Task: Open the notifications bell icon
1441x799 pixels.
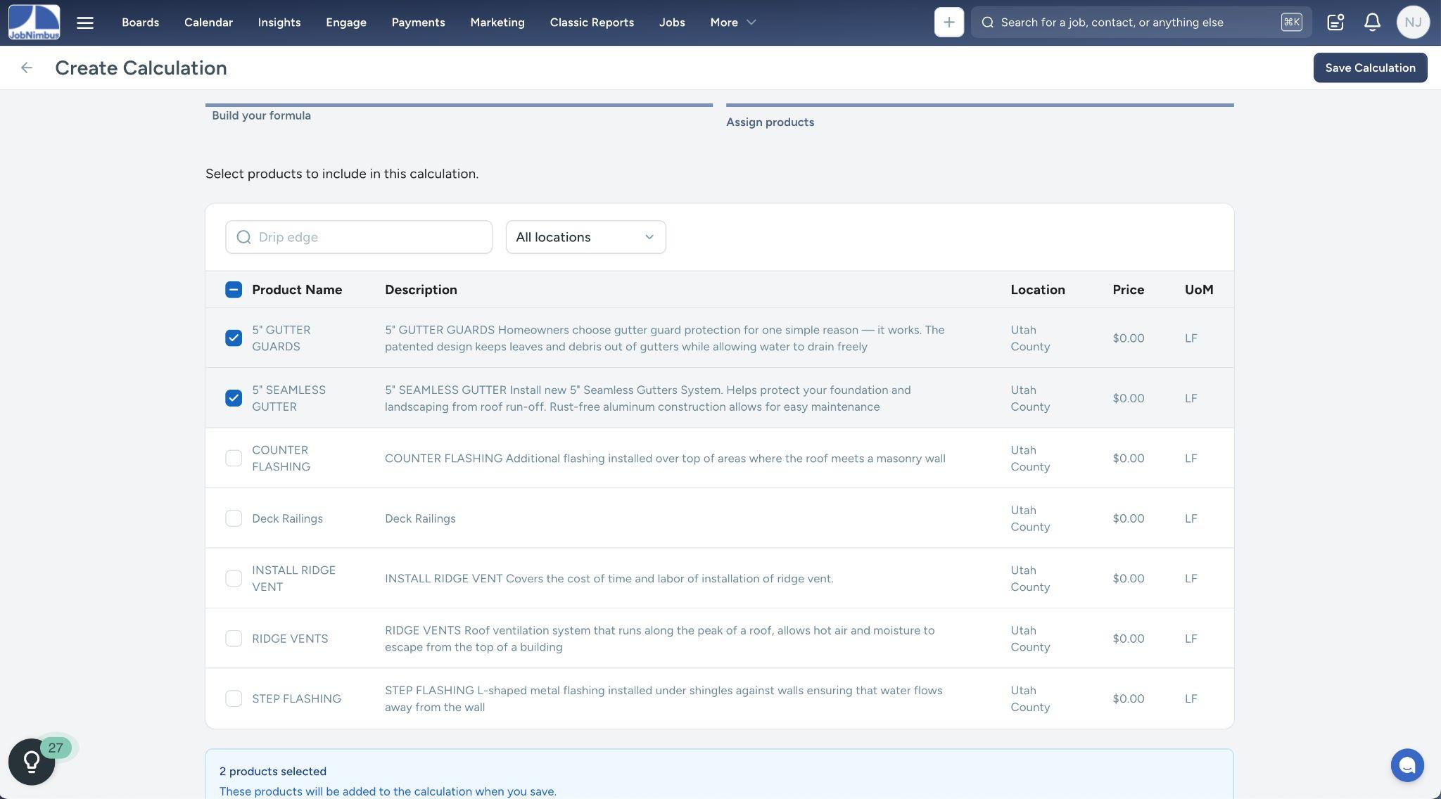Action: pos(1372,23)
